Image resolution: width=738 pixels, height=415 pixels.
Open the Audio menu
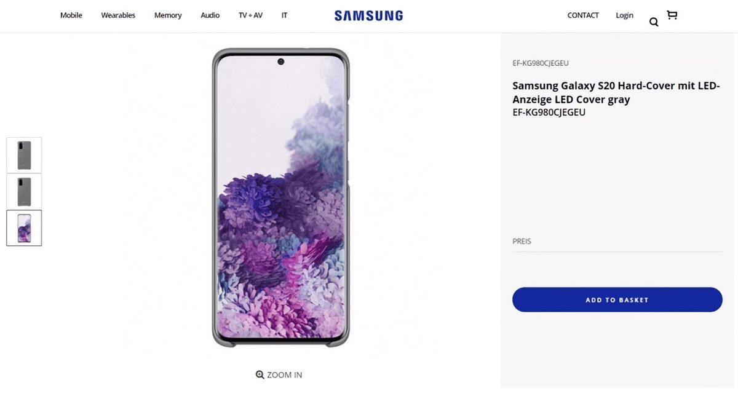(210, 14)
